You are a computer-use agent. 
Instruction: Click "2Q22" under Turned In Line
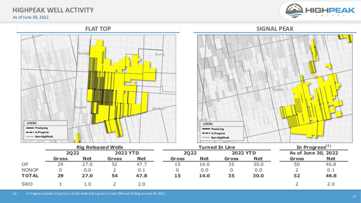click(190, 153)
